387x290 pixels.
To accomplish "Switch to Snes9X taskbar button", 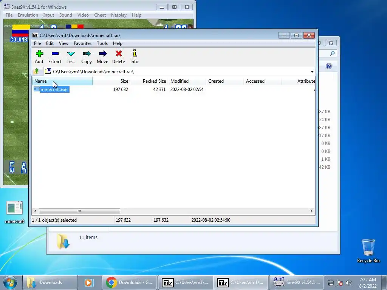I will tap(296, 282).
